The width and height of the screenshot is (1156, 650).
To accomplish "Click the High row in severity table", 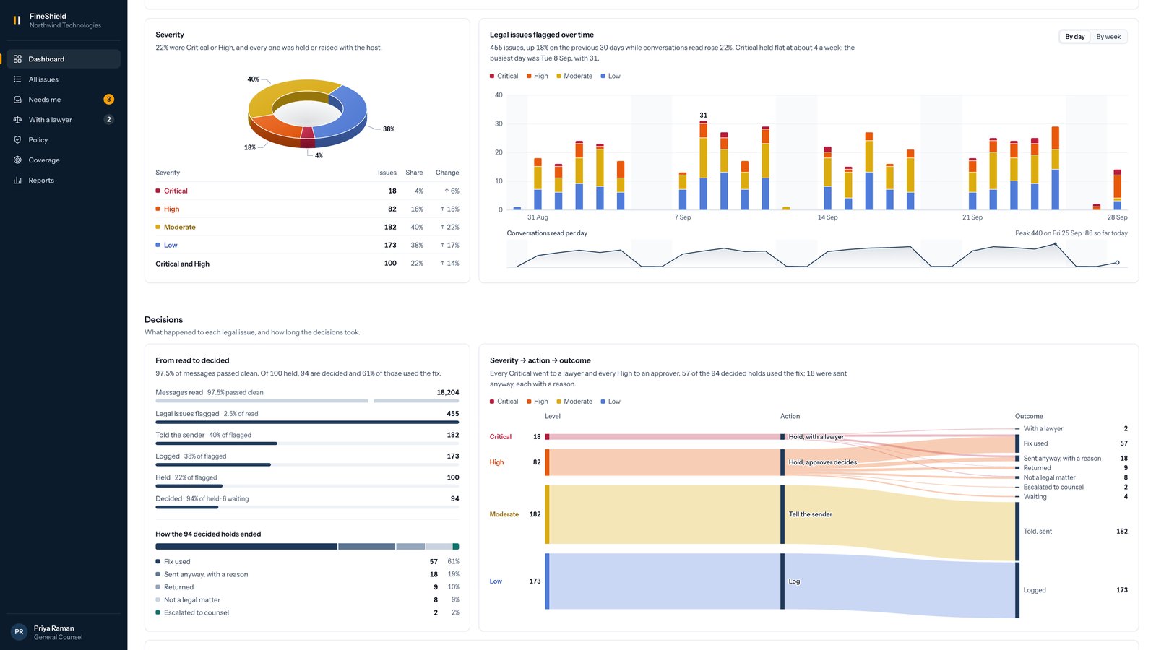I will pyautogui.click(x=307, y=209).
